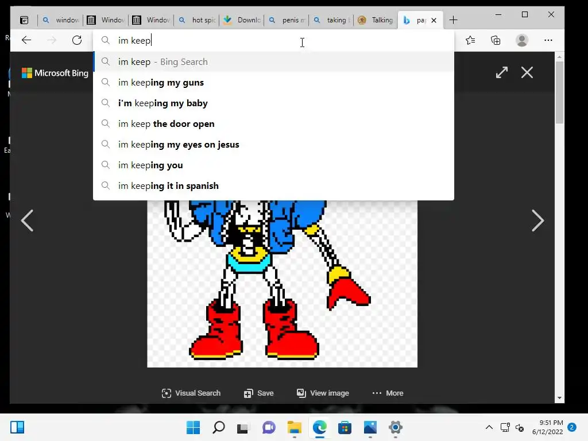
Task: Click the scrollbar down arrow
Action: point(559,399)
